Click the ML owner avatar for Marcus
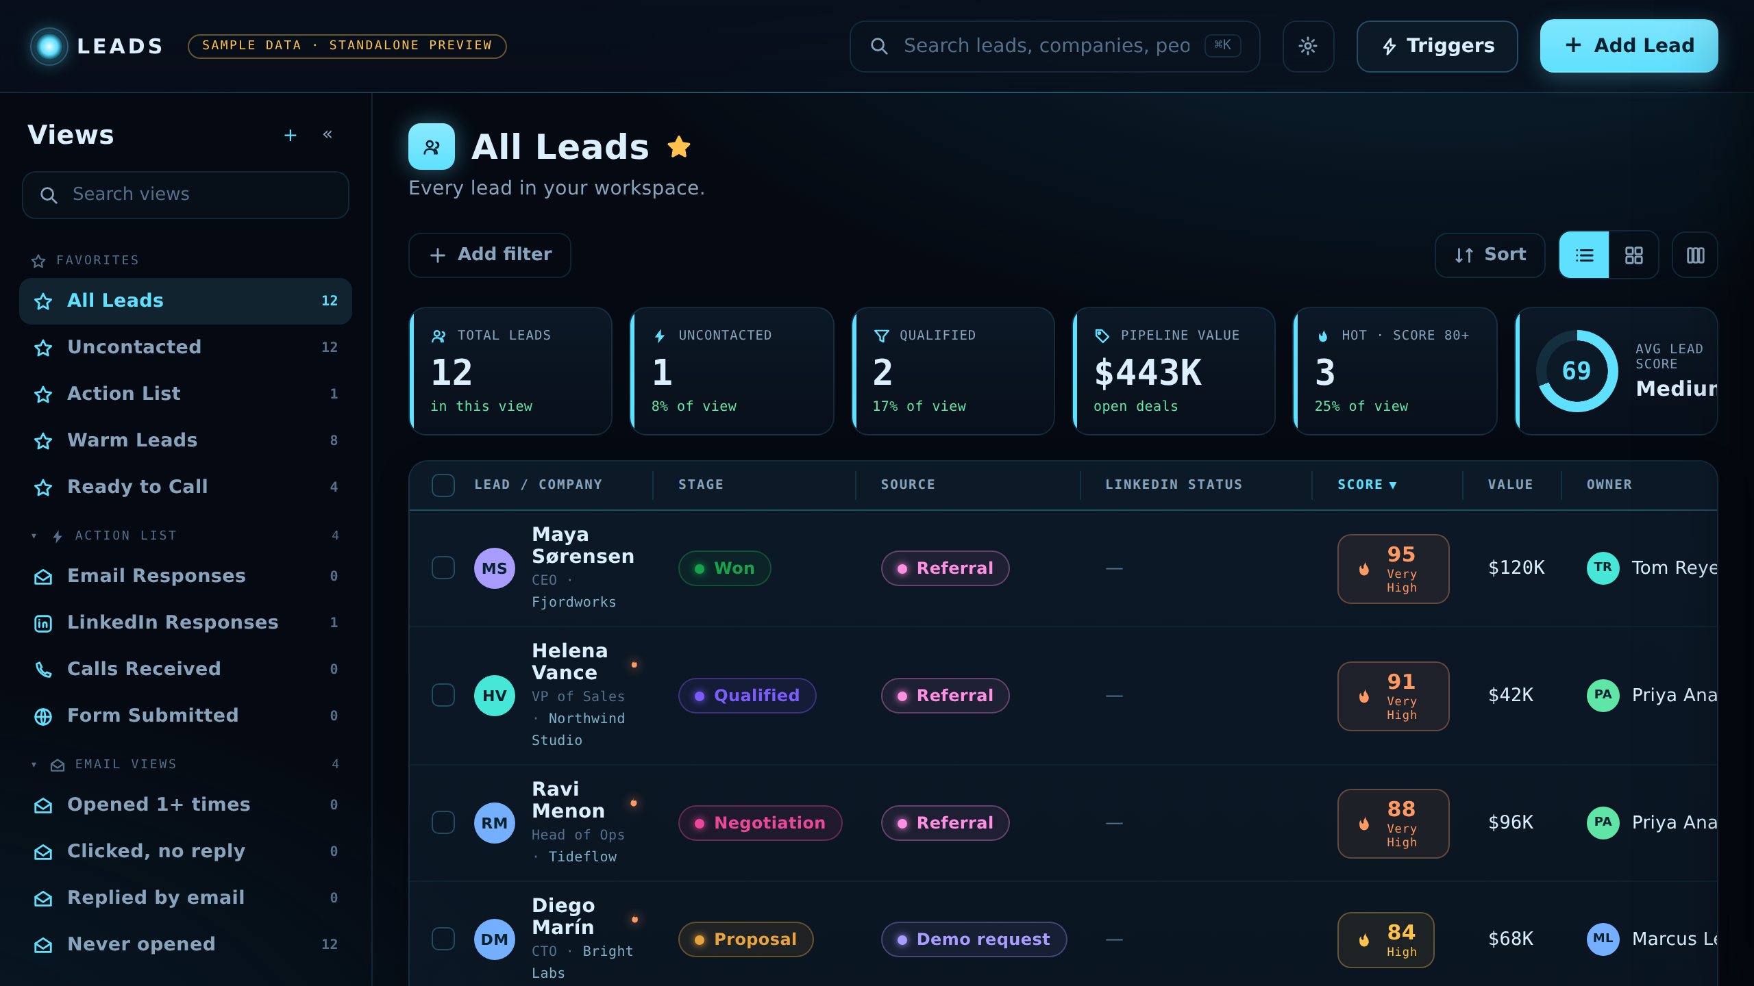Image resolution: width=1754 pixels, height=986 pixels. 1603,939
